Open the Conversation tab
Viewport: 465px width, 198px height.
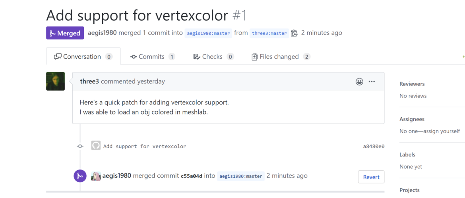pyautogui.click(x=83, y=57)
